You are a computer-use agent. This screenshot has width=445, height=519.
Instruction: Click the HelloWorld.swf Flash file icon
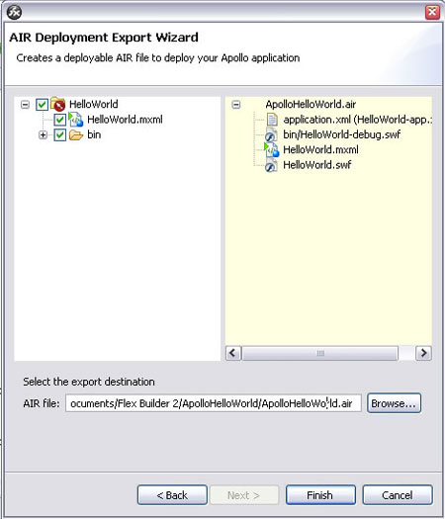pos(271,165)
